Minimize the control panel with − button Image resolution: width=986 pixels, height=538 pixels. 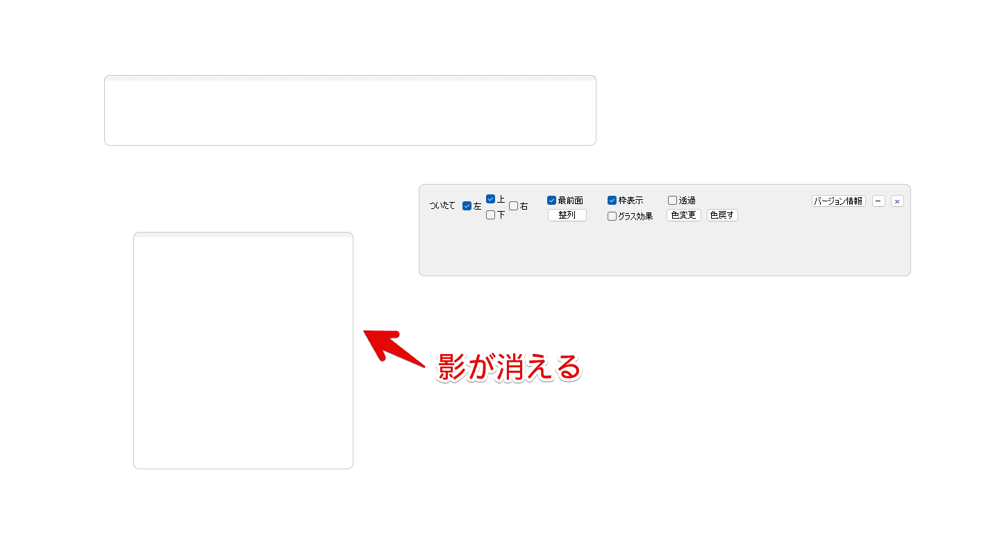click(x=878, y=201)
